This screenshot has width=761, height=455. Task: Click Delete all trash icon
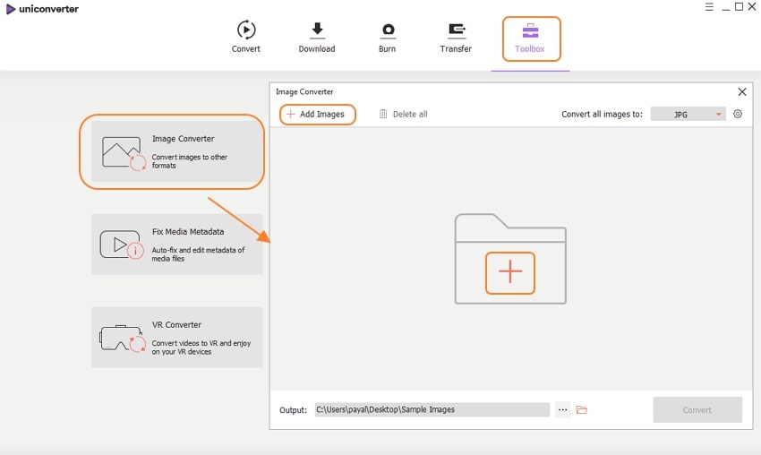coord(384,114)
